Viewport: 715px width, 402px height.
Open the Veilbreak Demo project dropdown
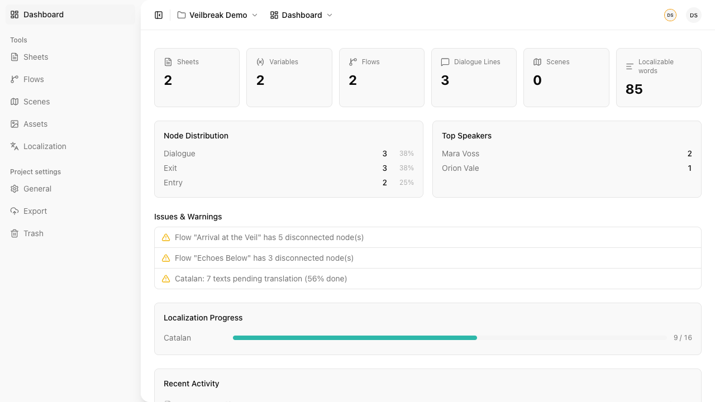(x=218, y=15)
